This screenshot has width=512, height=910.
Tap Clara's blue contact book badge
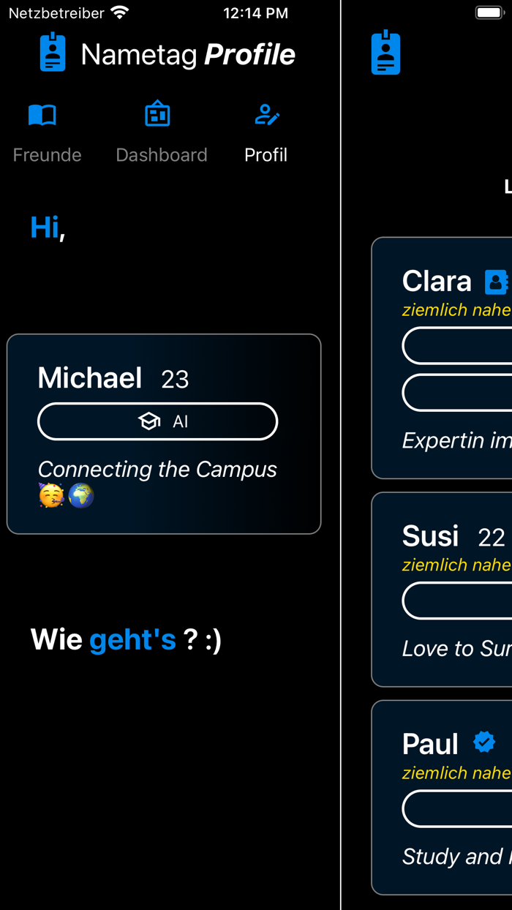[x=497, y=281]
